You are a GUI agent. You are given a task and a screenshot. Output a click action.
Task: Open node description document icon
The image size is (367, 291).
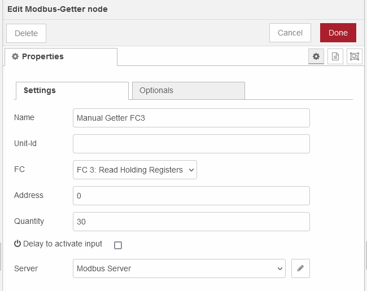[335, 56]
